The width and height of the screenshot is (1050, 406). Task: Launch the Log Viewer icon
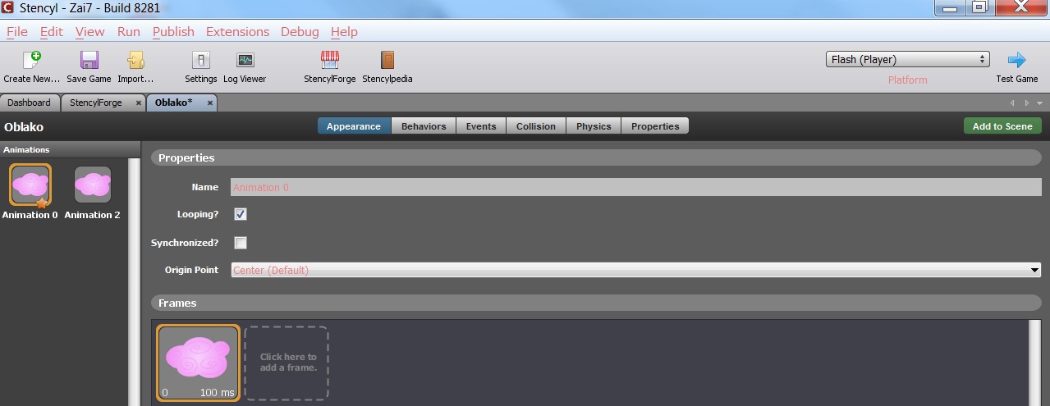tap(245, 61)
